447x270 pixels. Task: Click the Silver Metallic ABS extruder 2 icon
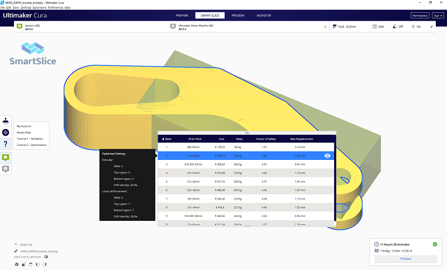pyautogui.click(x=173, y=26)
